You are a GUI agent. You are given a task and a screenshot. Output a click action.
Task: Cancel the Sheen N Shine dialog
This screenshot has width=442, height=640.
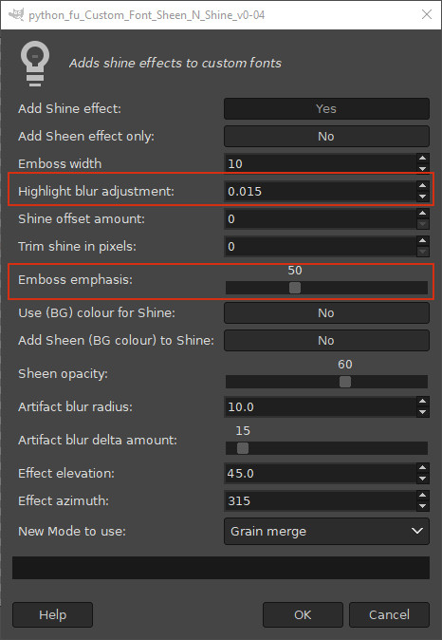pos(389,614)
